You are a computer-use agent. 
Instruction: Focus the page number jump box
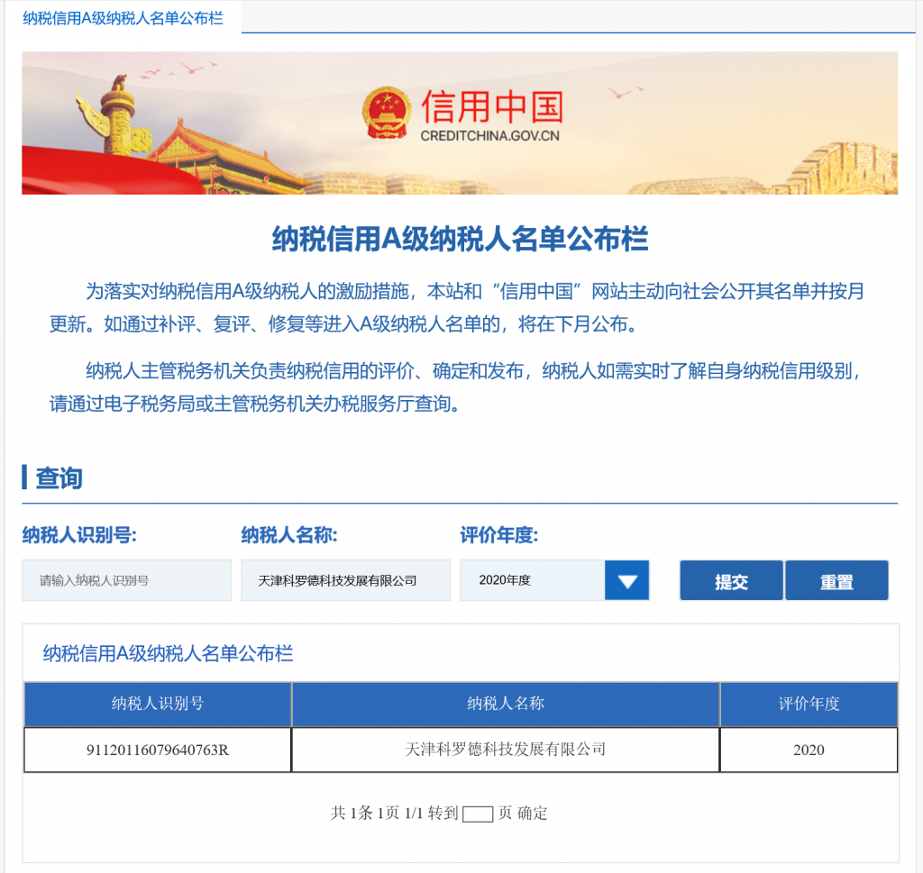tap(478, 814)
